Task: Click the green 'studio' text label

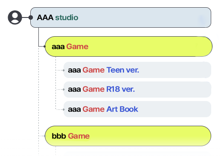Action: pyautogui.click(x=67, y=17)
